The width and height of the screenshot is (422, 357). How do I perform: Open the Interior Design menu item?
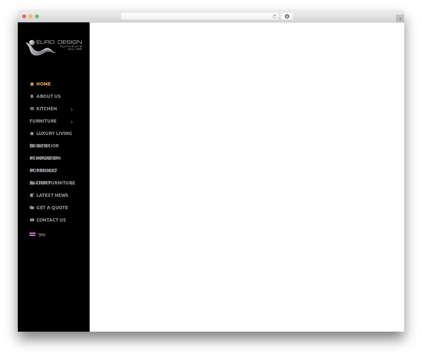(x=44, y=146)
